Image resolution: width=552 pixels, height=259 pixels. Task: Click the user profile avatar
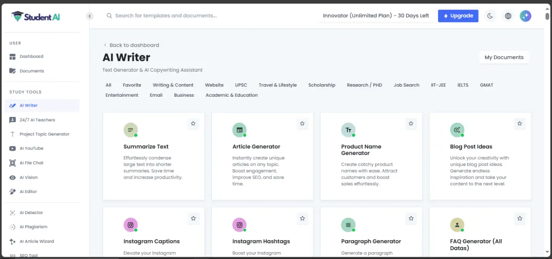point(525,16)
